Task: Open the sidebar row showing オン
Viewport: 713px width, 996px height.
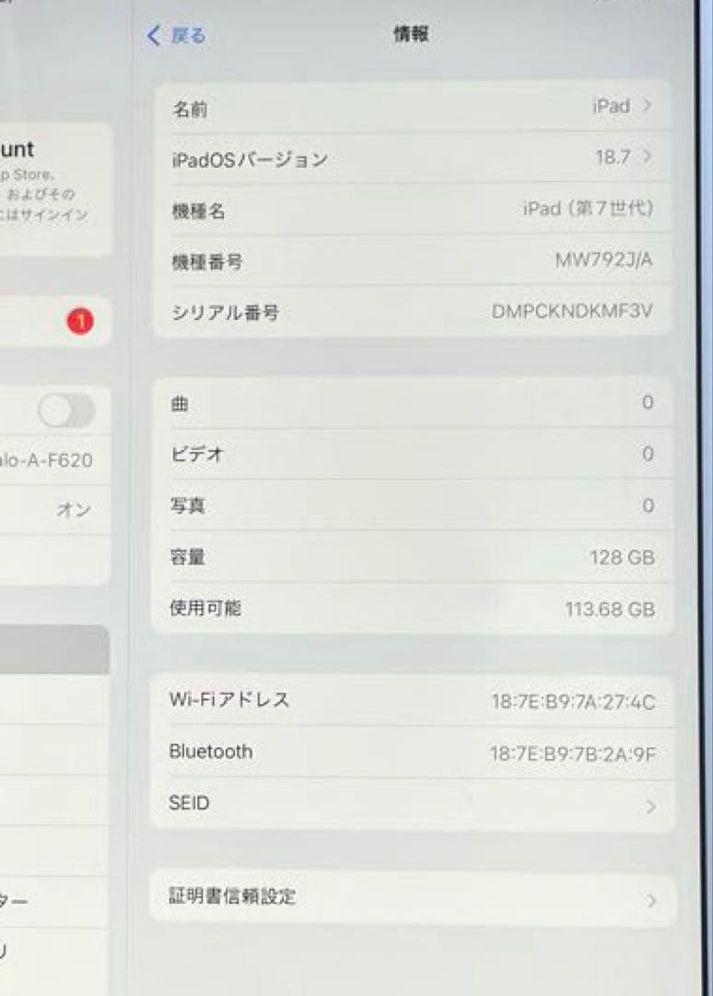Action: 54,509
